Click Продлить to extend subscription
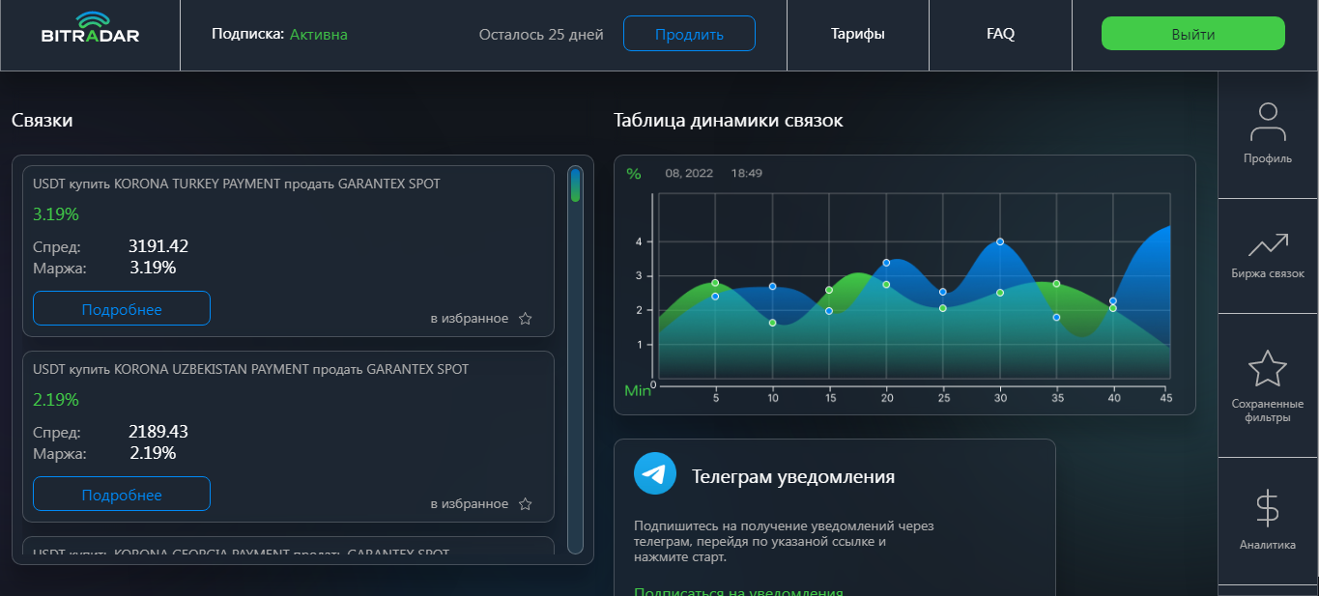1319x596 pixels. 689,34
